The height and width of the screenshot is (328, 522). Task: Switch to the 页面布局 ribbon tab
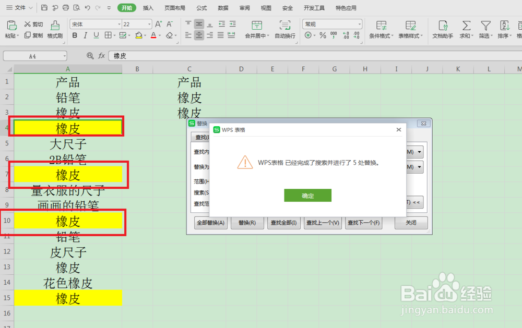point(175,8)
